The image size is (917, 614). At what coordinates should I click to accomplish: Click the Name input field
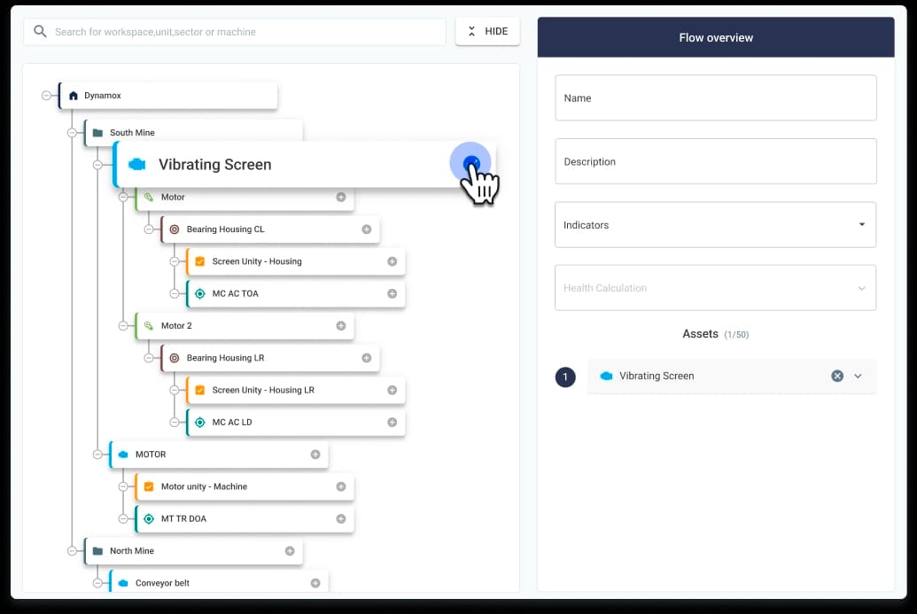(x=715, y=98)
